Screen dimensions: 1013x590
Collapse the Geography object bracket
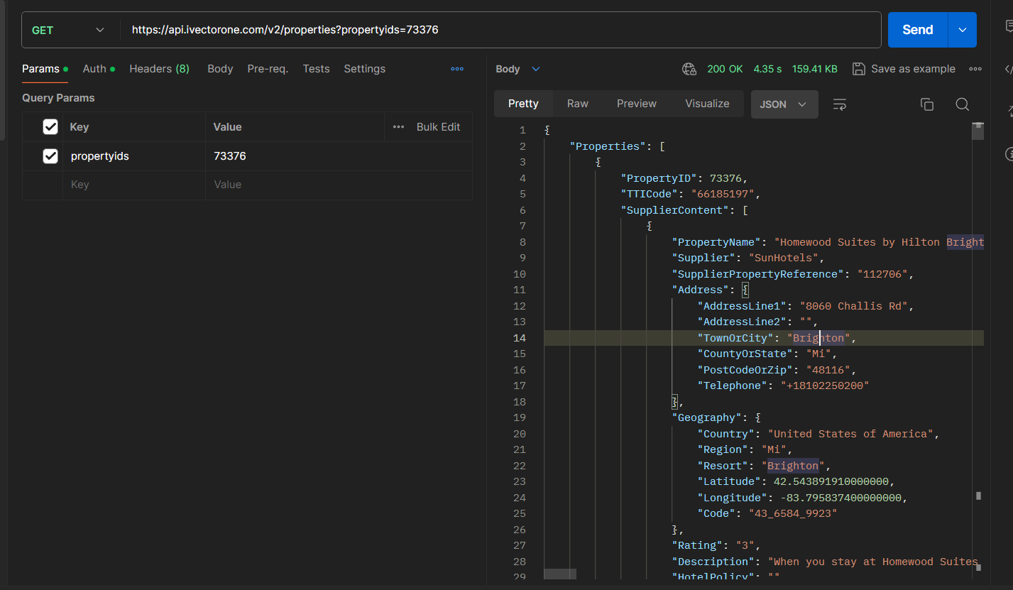[758, 417]
